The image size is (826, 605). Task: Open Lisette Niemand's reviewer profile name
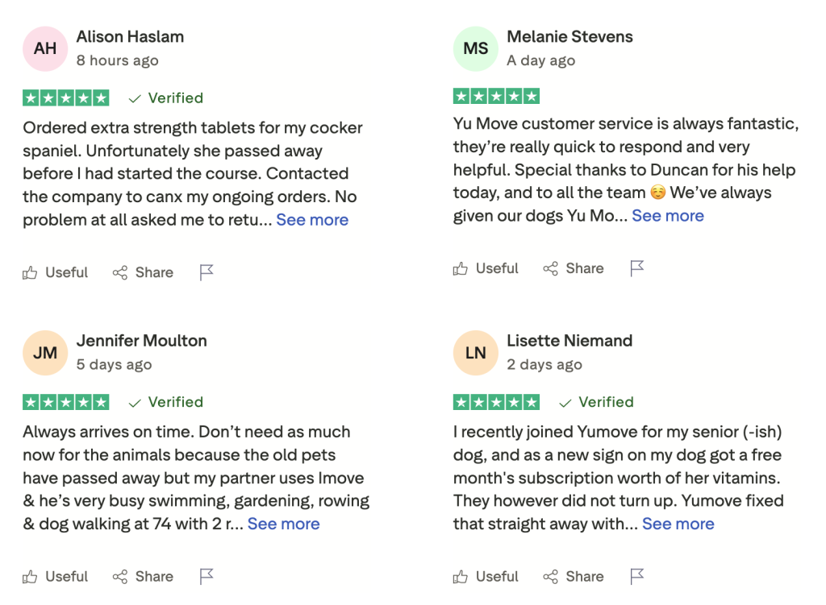coord(569,340)
